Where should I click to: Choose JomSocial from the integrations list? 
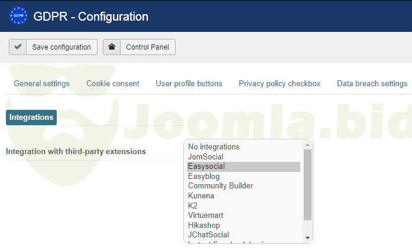pyautogui.click(x=205, y=157)
